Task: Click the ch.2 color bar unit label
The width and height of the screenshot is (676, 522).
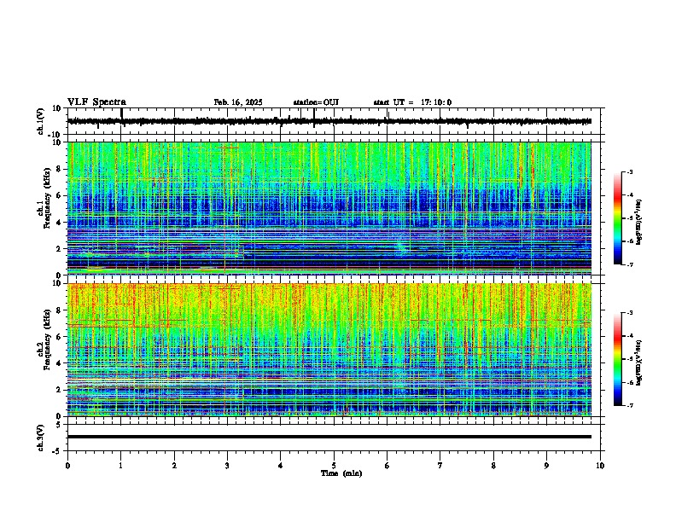Action: click(x=639, y=362)
